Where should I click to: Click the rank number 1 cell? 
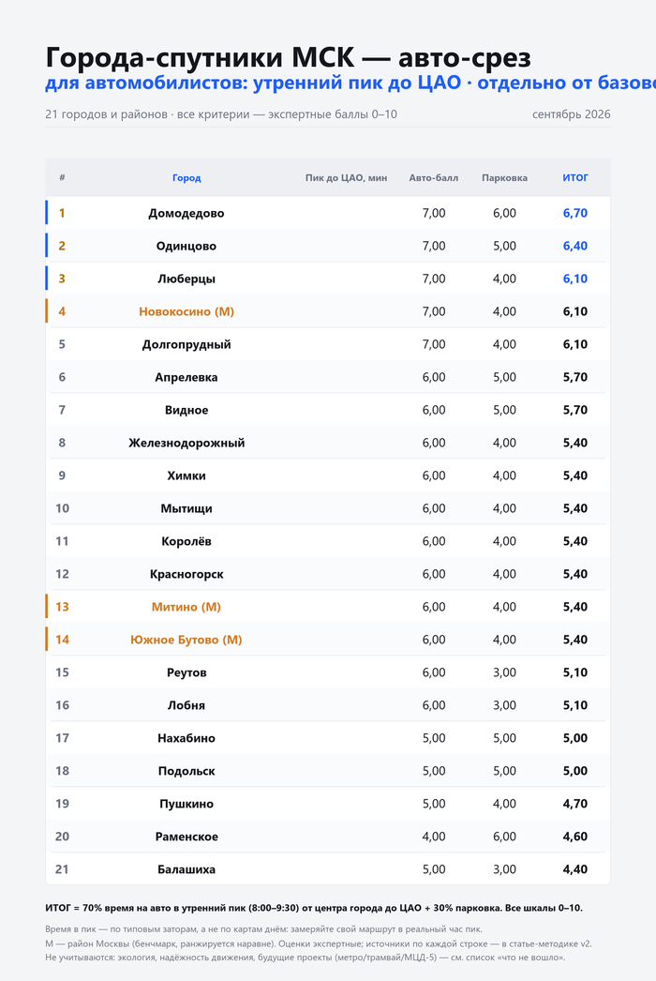tap(62, 213)
